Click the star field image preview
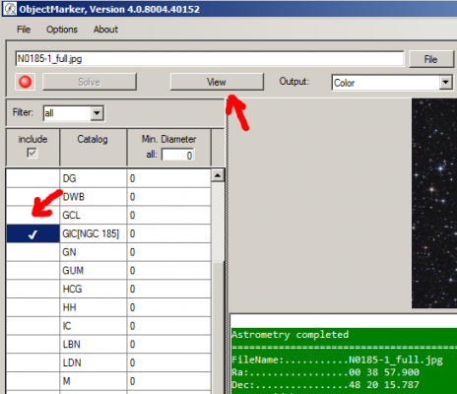Viewport: 457px width, 394px height. click(434, 203)
